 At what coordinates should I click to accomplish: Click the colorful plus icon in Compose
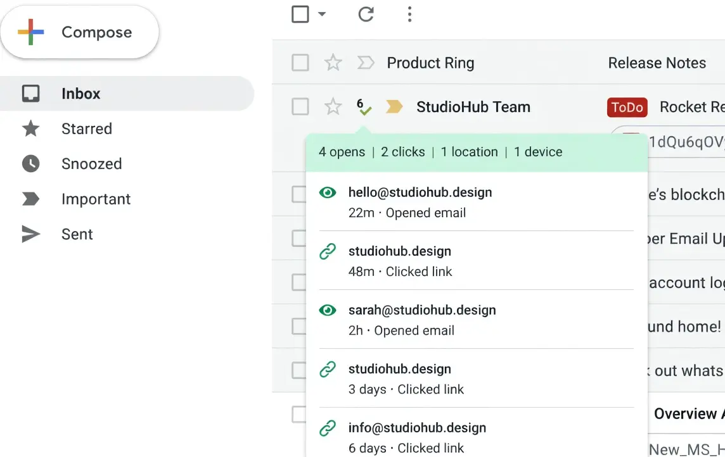click(30, 32)
